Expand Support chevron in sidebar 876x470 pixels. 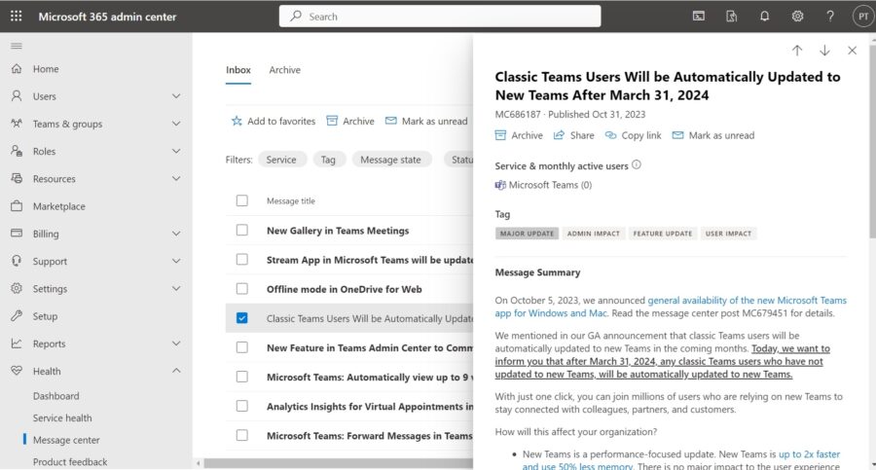176,261
